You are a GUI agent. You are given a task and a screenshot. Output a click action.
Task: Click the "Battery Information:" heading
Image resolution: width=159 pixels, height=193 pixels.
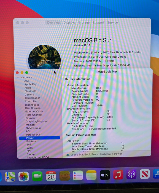pyautogui.click(x=78, y=79)
